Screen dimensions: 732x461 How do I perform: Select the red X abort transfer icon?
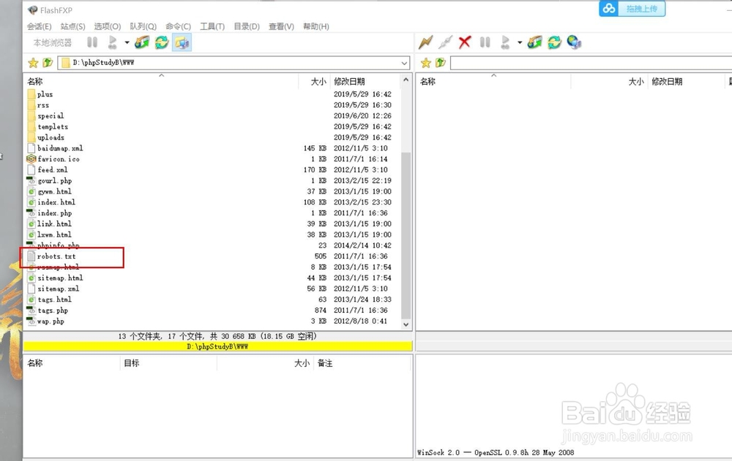[x=465, y=42]
